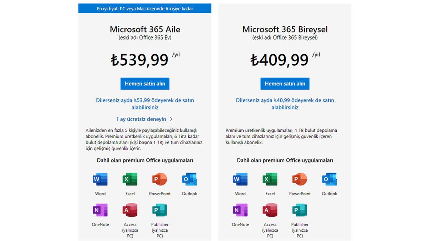
Task: Select the Excel icon in the Bireysel plan
Action: (270, 180)
